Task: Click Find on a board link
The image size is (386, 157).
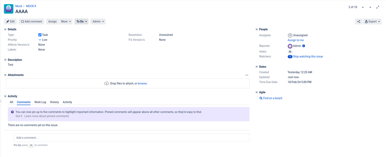Action: (x=271, y=98)
